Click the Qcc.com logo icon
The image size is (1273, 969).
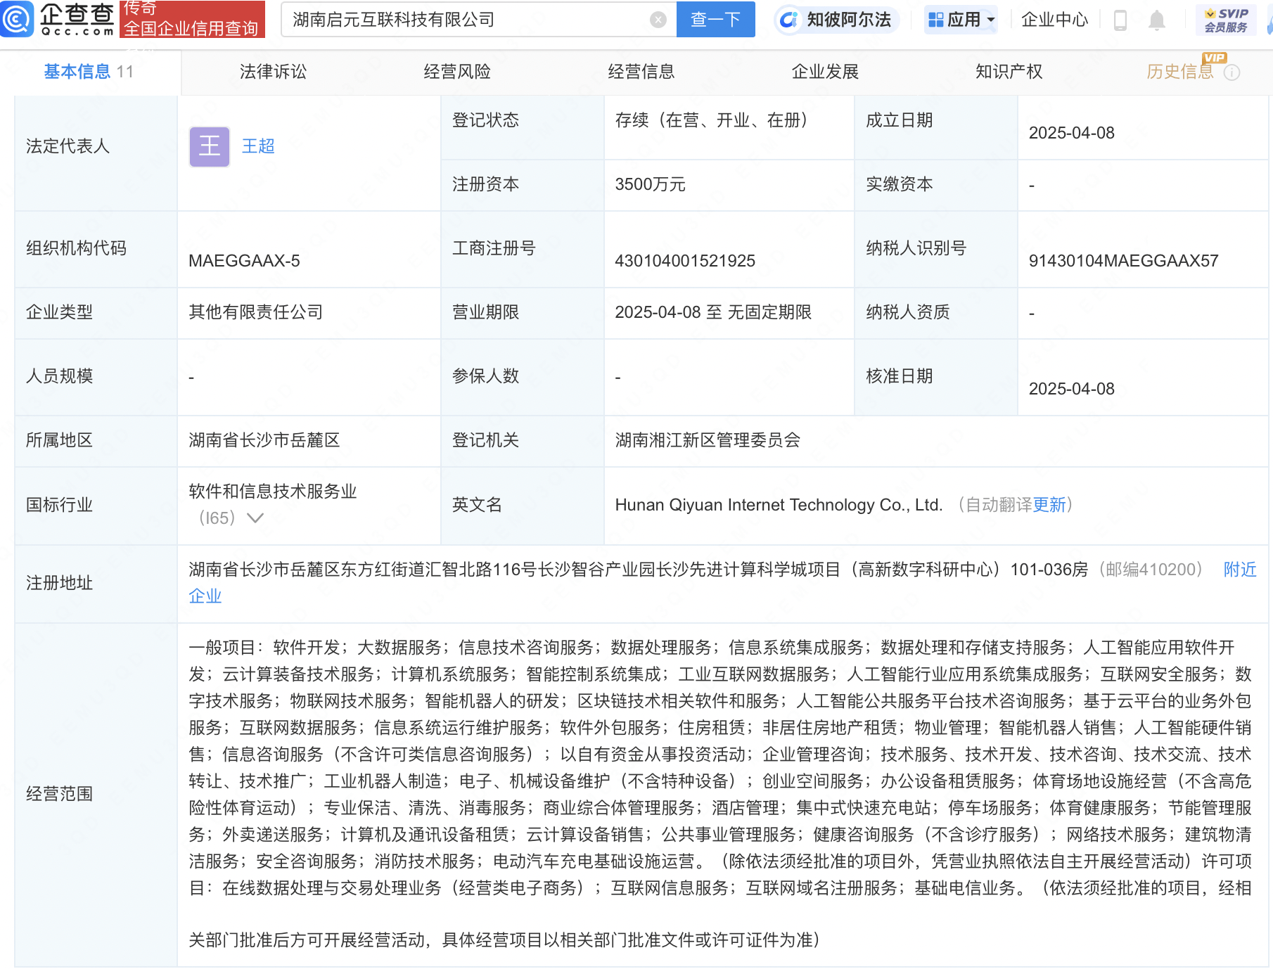17,19
